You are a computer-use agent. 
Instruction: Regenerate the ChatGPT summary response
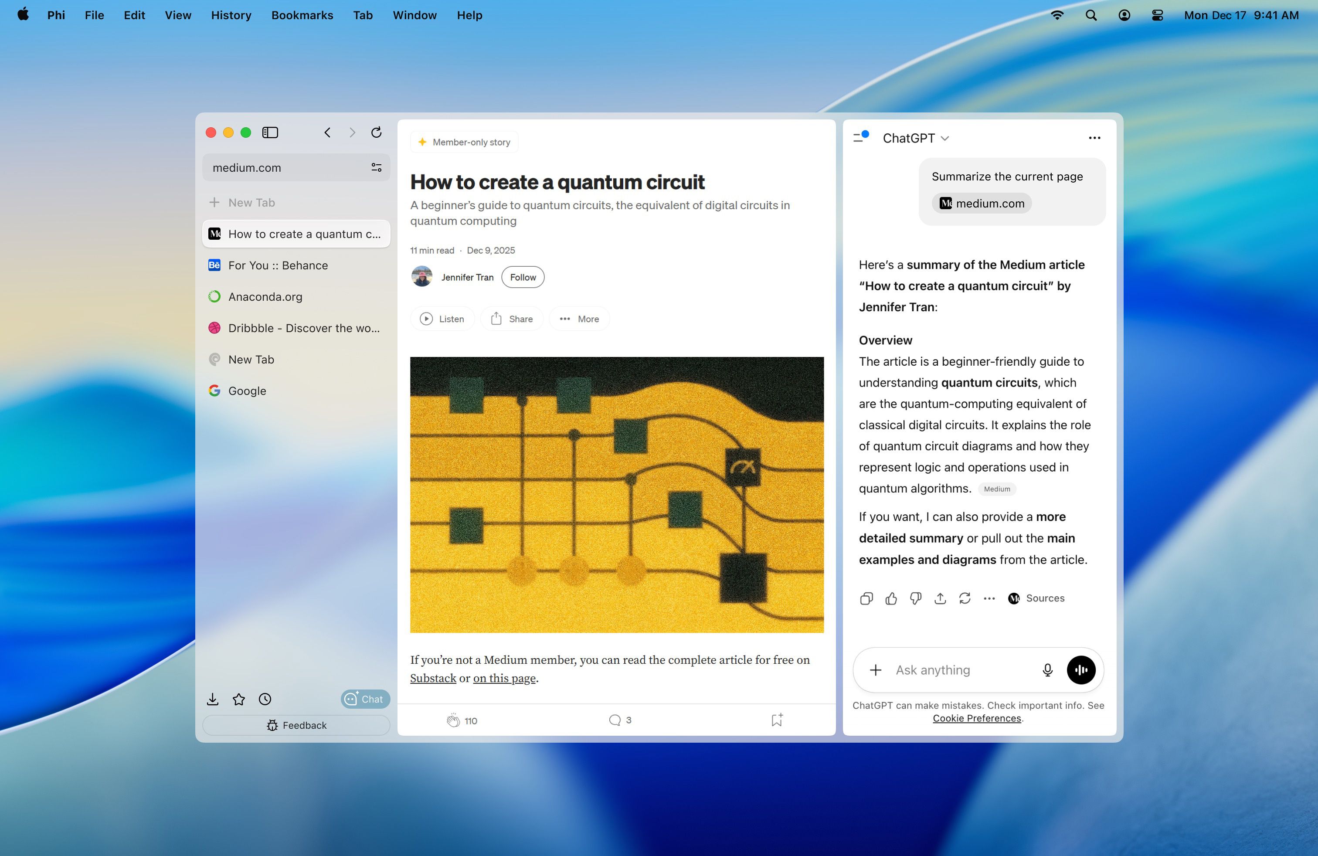click(x=965, y=598)
